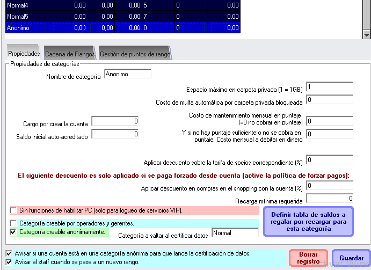Click the Espacio máximo en carpeta privada field
371x270 pixels.
tap(330, 87)
